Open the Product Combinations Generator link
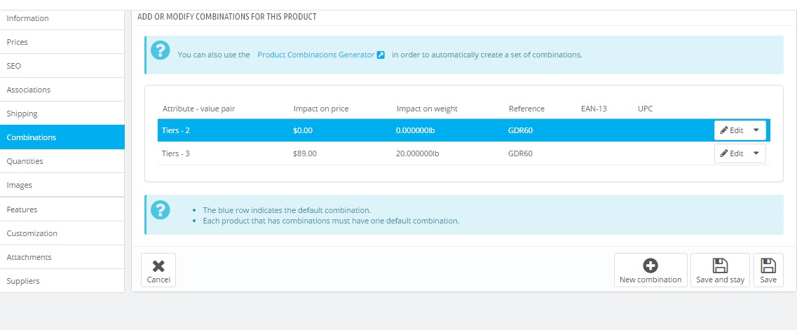The width and height of the screenshot is (797, 330). click(x=316, y=55)
